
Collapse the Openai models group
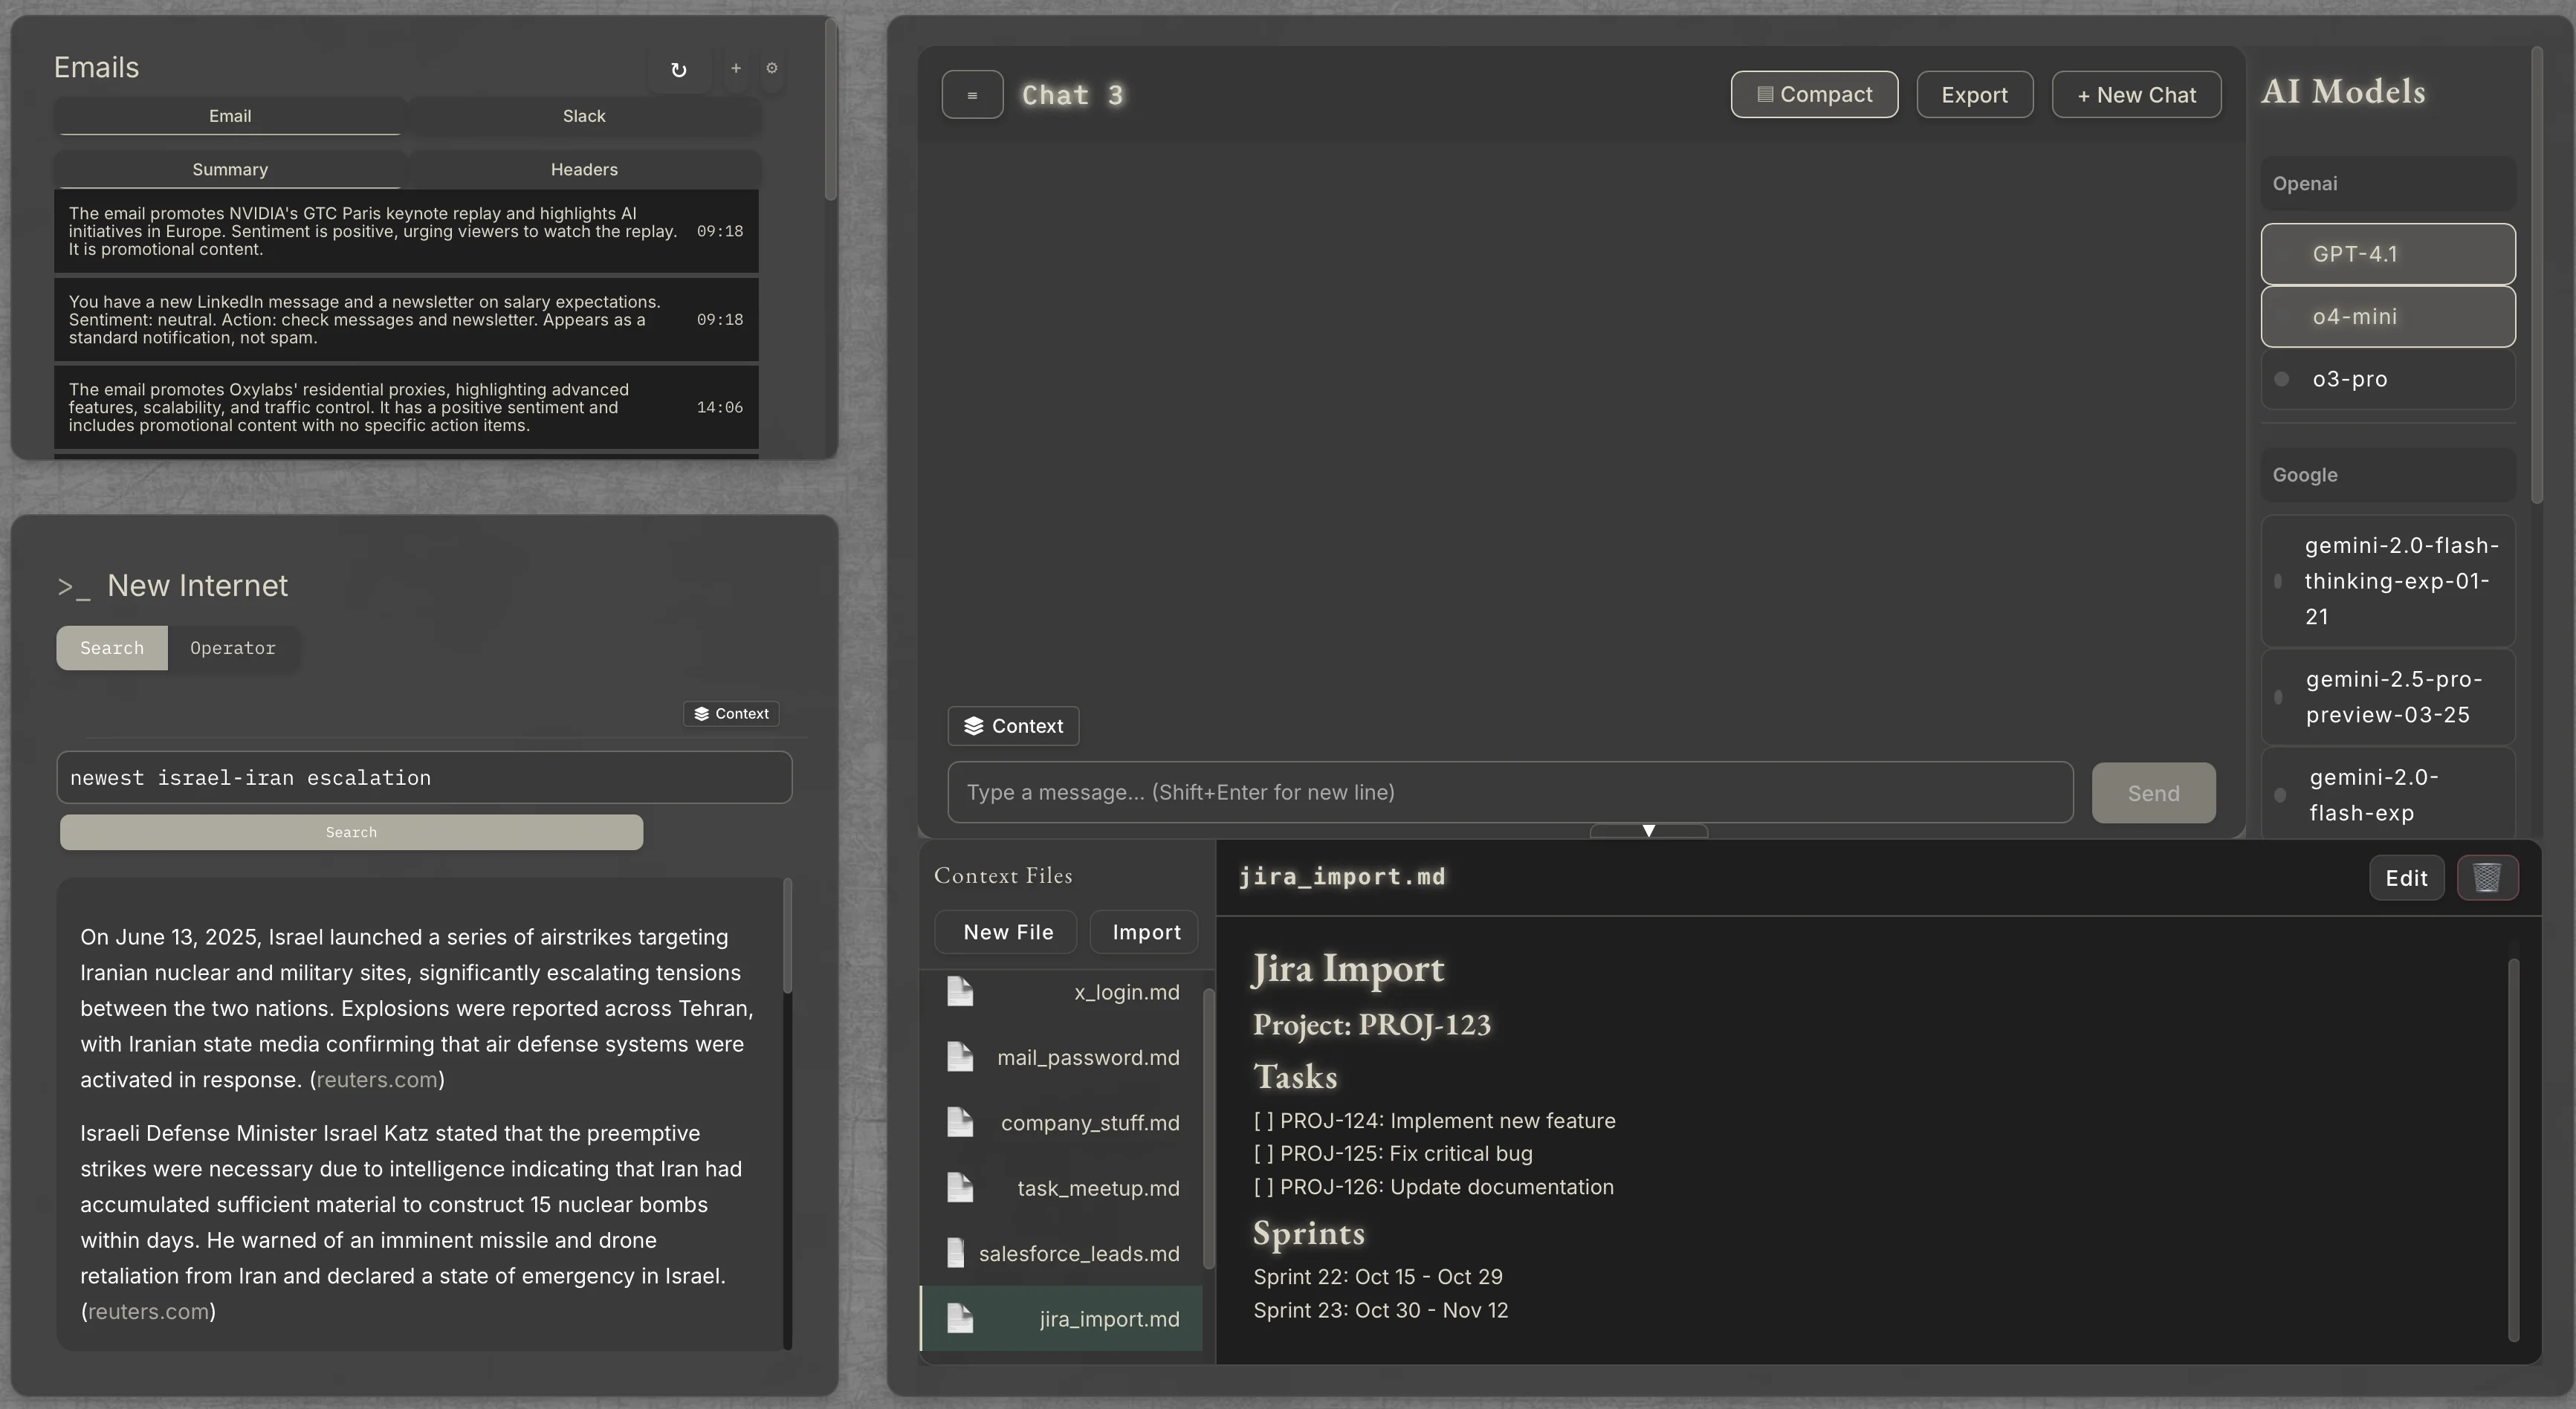[2387, 184]
